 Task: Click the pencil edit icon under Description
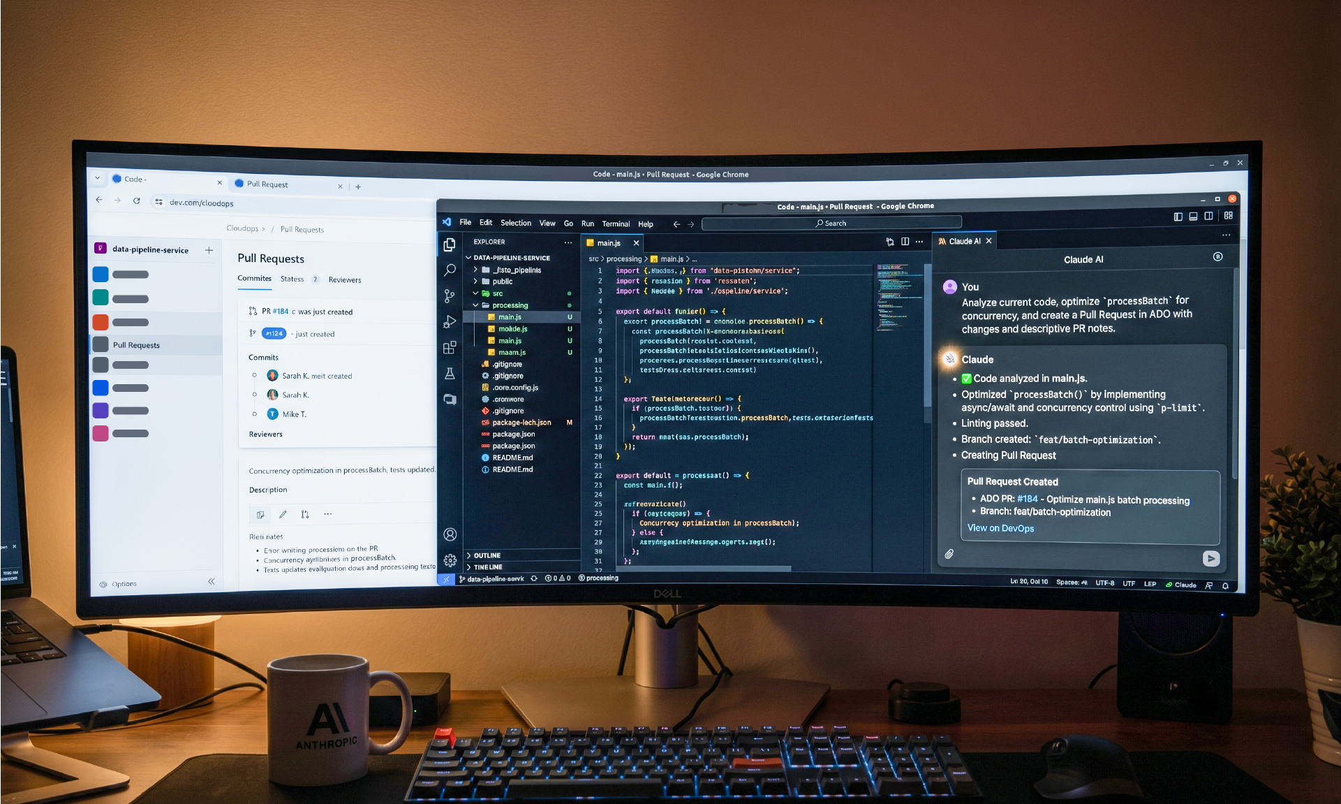[x=283, y=514]
